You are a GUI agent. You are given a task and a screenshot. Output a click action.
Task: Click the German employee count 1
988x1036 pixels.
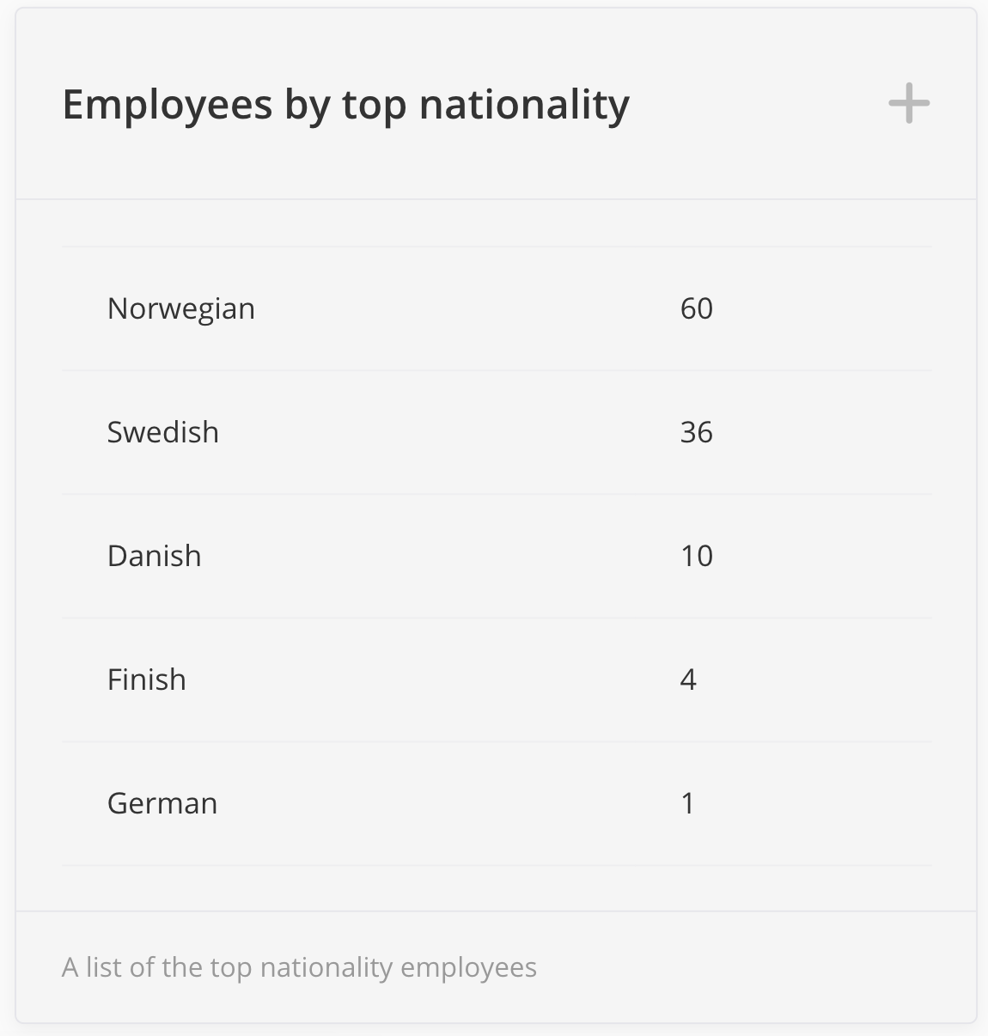point(687,803)
